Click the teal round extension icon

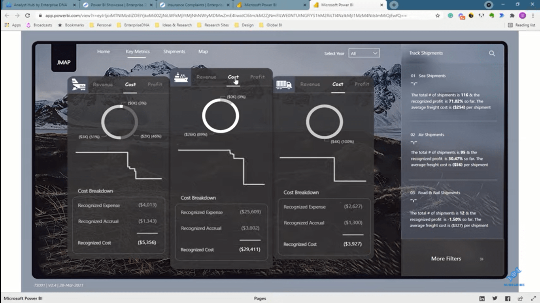point(450,15)
